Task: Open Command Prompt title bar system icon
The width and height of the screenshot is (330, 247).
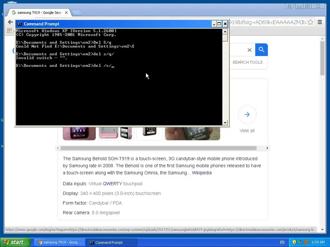Action: point(19,24)
